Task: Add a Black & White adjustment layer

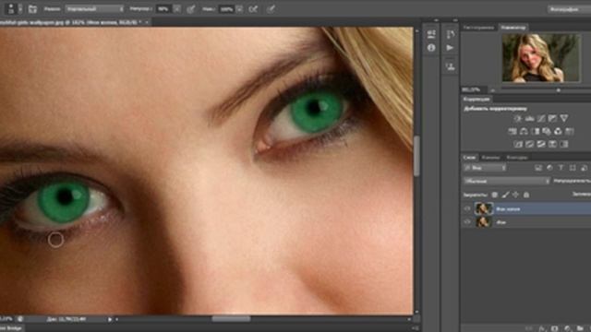Action: (536, 131)
